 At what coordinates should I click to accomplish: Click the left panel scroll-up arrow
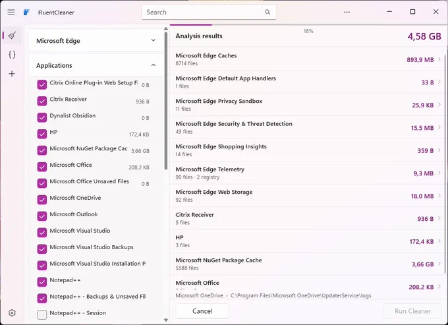pyautogui.click(x=166, y=28)
